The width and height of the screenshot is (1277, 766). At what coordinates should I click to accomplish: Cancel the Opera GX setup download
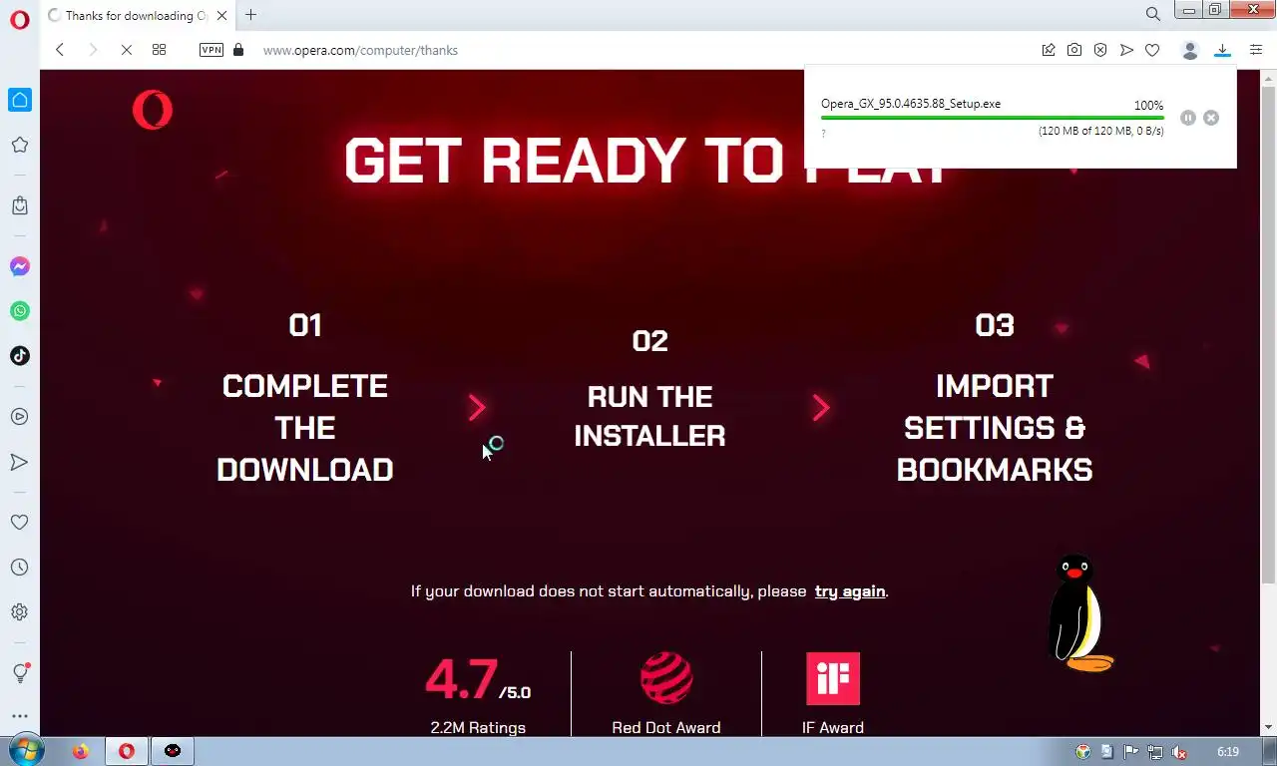click(1211, 118)
